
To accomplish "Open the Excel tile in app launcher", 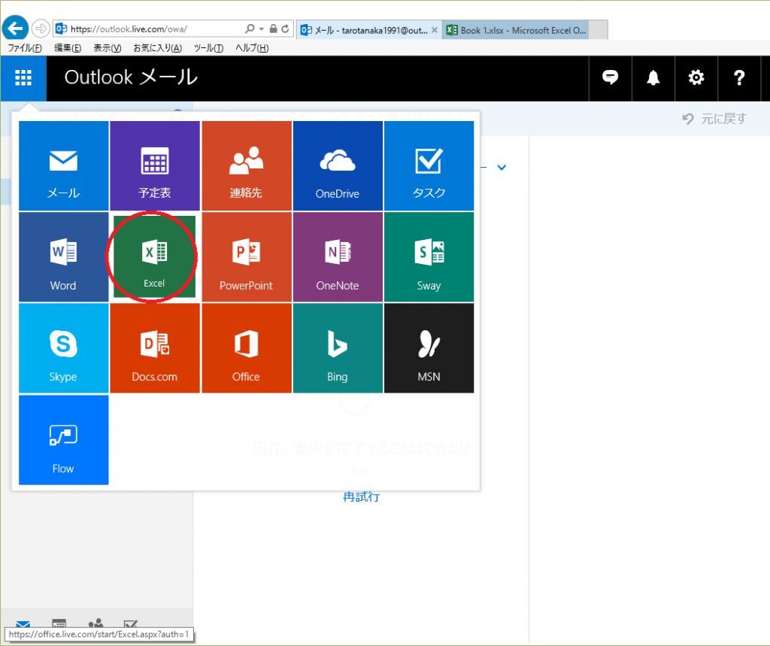I will (154, 256).
